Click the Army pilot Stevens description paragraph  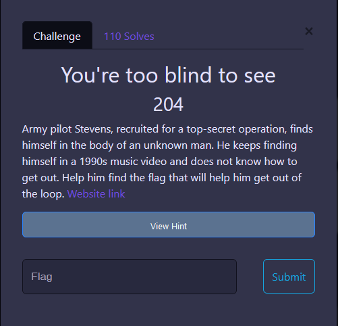tap(167, 162)
